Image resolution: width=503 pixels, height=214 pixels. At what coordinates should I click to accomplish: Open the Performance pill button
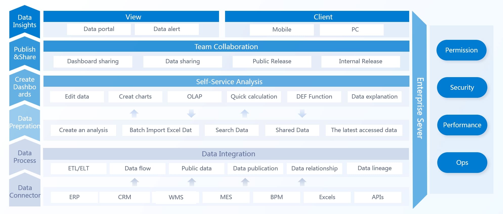[x=462, y=125]
